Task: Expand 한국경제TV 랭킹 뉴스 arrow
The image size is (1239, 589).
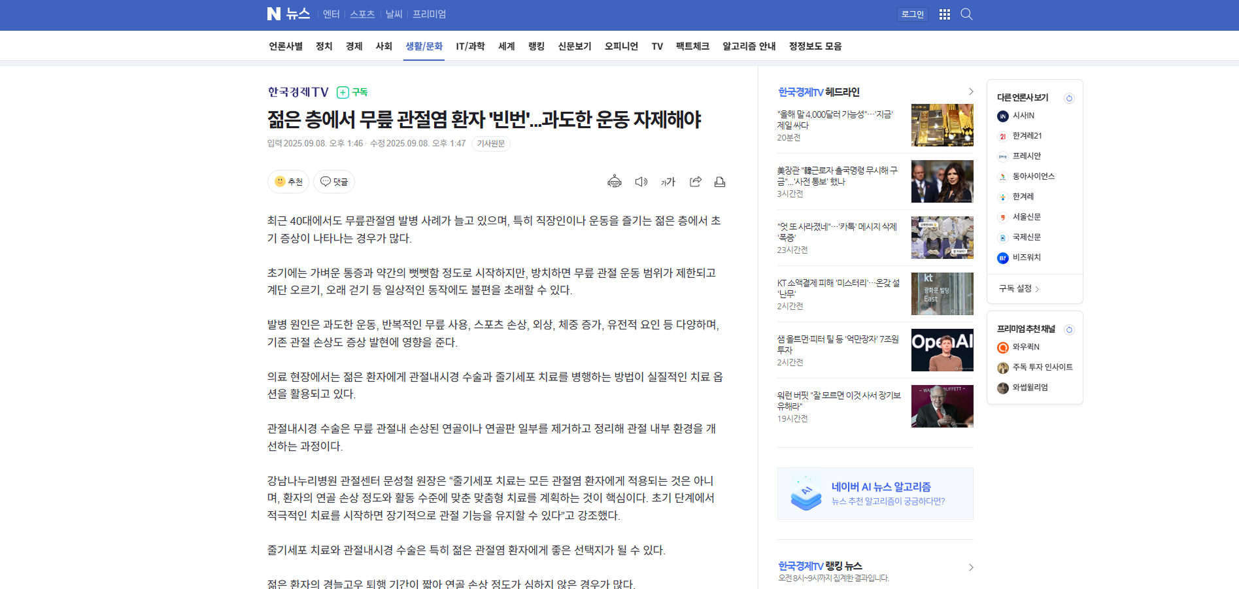Action: point(970,567)
